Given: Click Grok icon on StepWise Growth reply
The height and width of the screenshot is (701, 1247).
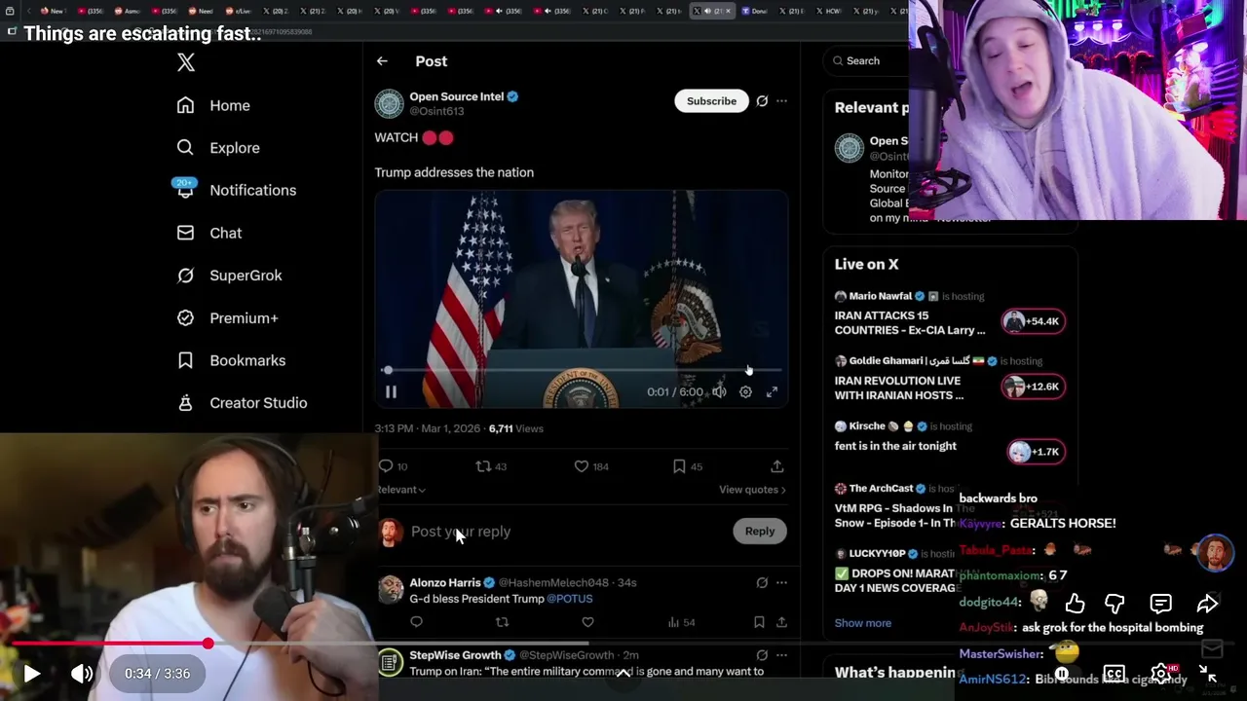Looking at the screenshot, I should (x=762, y=655).
